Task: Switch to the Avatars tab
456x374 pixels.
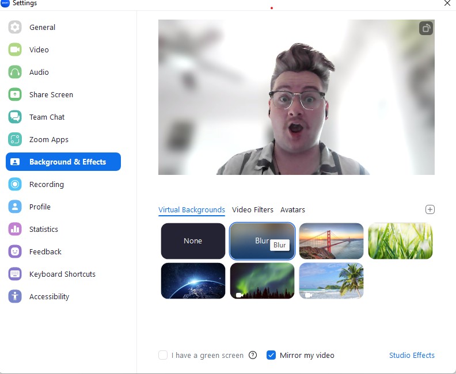Action: tap(292, 209)
